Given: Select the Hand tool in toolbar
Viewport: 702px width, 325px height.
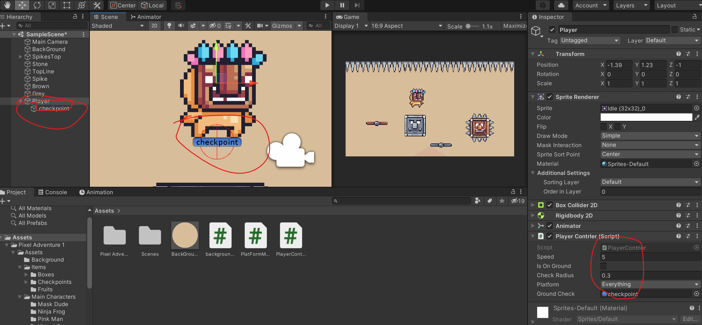Looking at the screenshot, I should tap(7, 5).
